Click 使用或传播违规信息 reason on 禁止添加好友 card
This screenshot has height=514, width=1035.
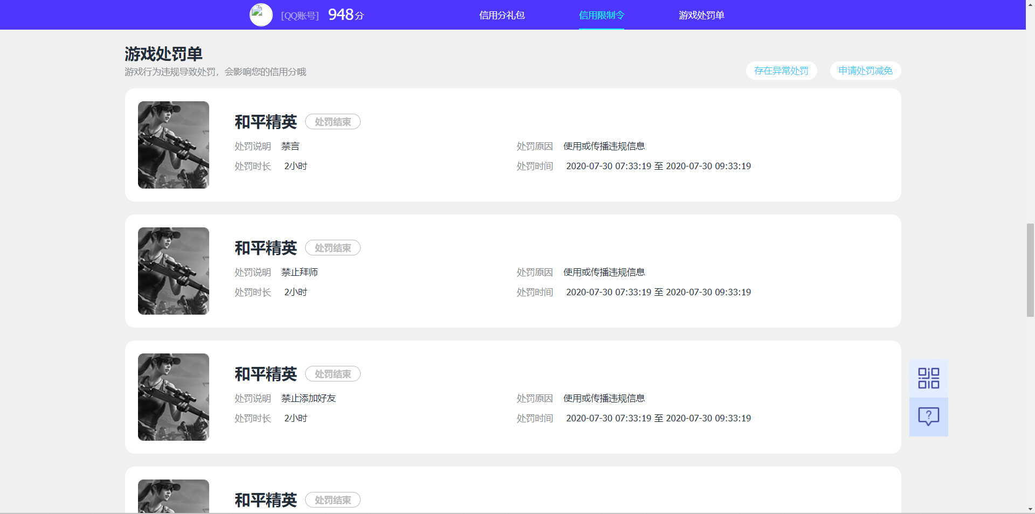pos(604,398)
